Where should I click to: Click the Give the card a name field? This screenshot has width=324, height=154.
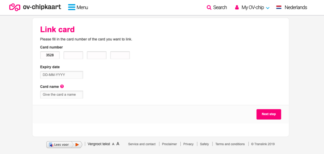(61, 95)
